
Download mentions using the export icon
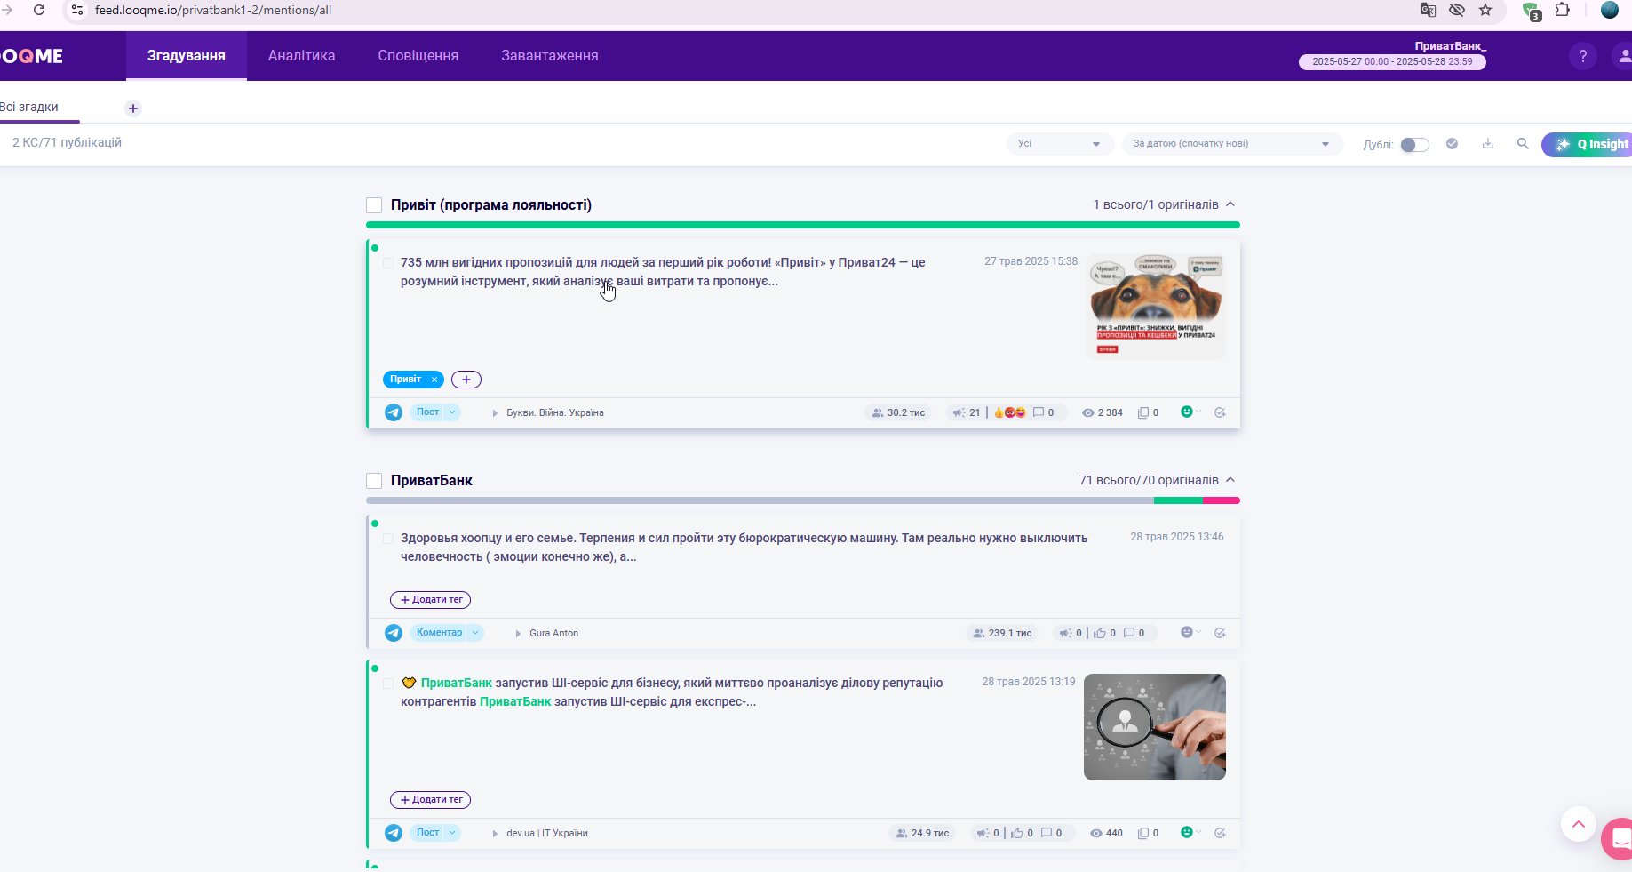1488,143
